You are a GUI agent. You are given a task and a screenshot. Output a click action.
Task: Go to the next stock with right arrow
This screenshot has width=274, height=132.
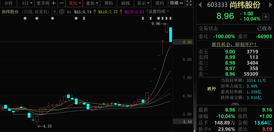coord(270,5)
